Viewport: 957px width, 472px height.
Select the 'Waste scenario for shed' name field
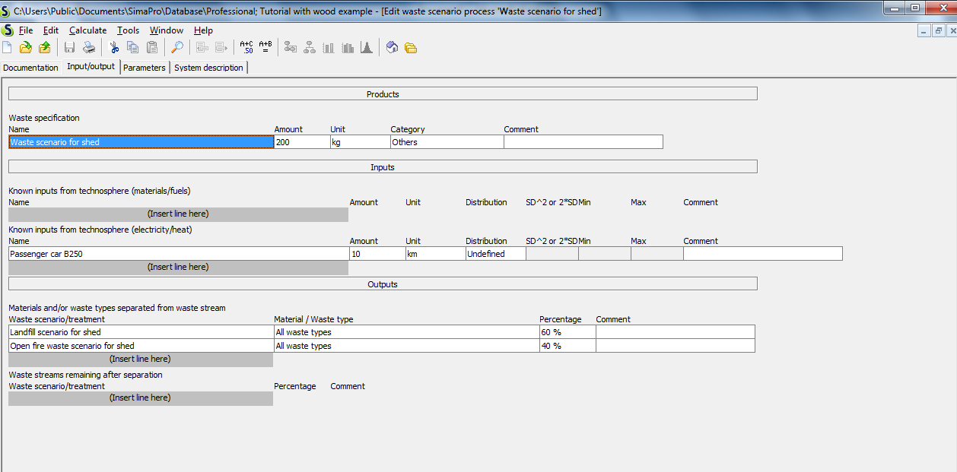(141, 142)
